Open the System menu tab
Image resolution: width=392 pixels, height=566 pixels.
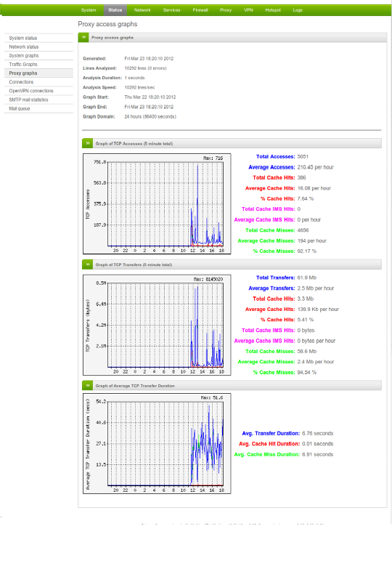click(89, 10)
